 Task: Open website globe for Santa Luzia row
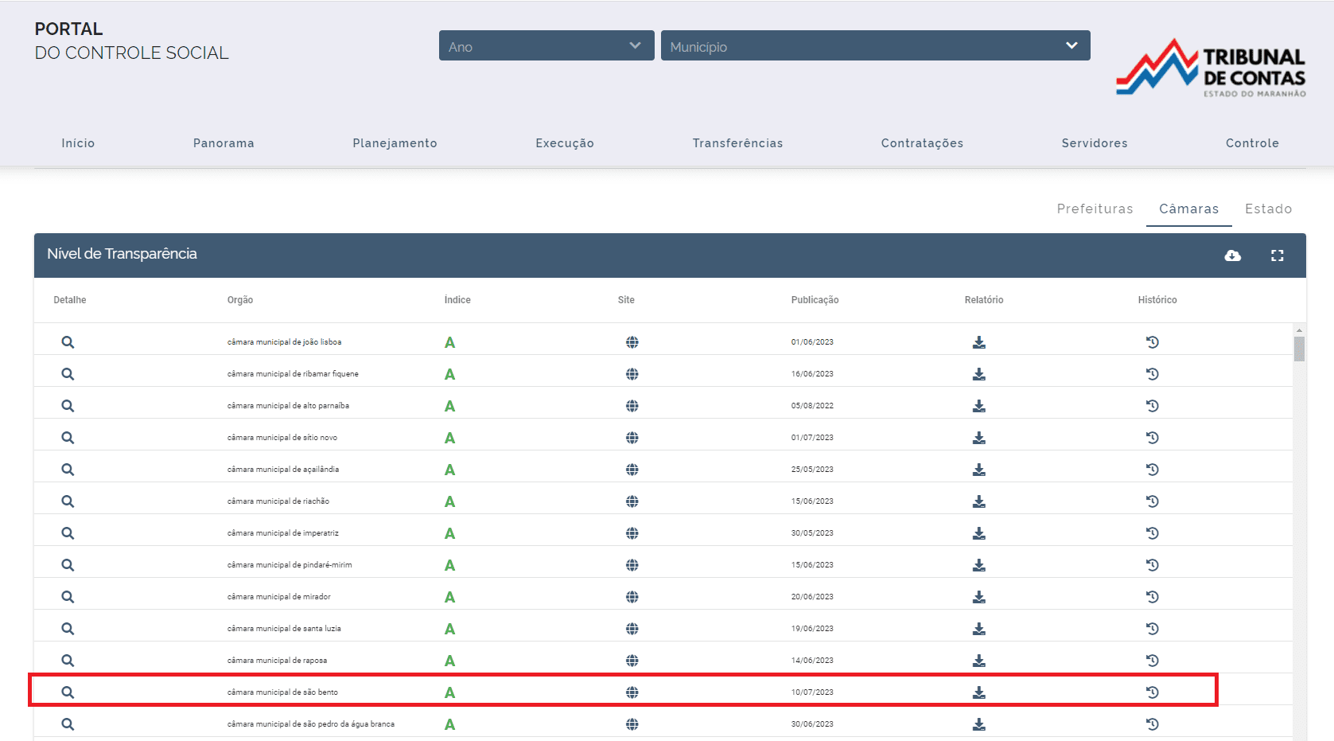point(632,629)
